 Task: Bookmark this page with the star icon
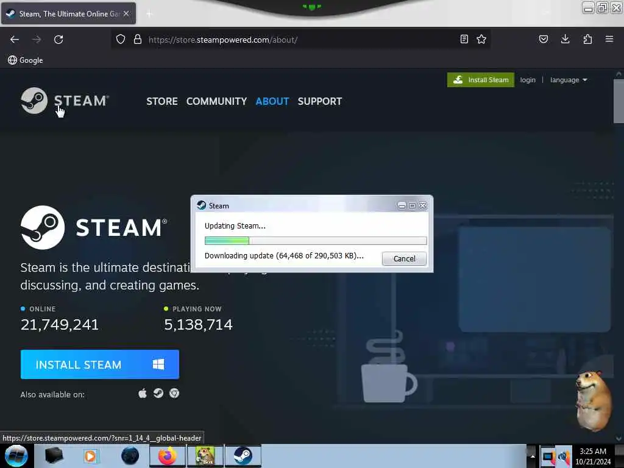pyautogui.click(x=481, y=39)
